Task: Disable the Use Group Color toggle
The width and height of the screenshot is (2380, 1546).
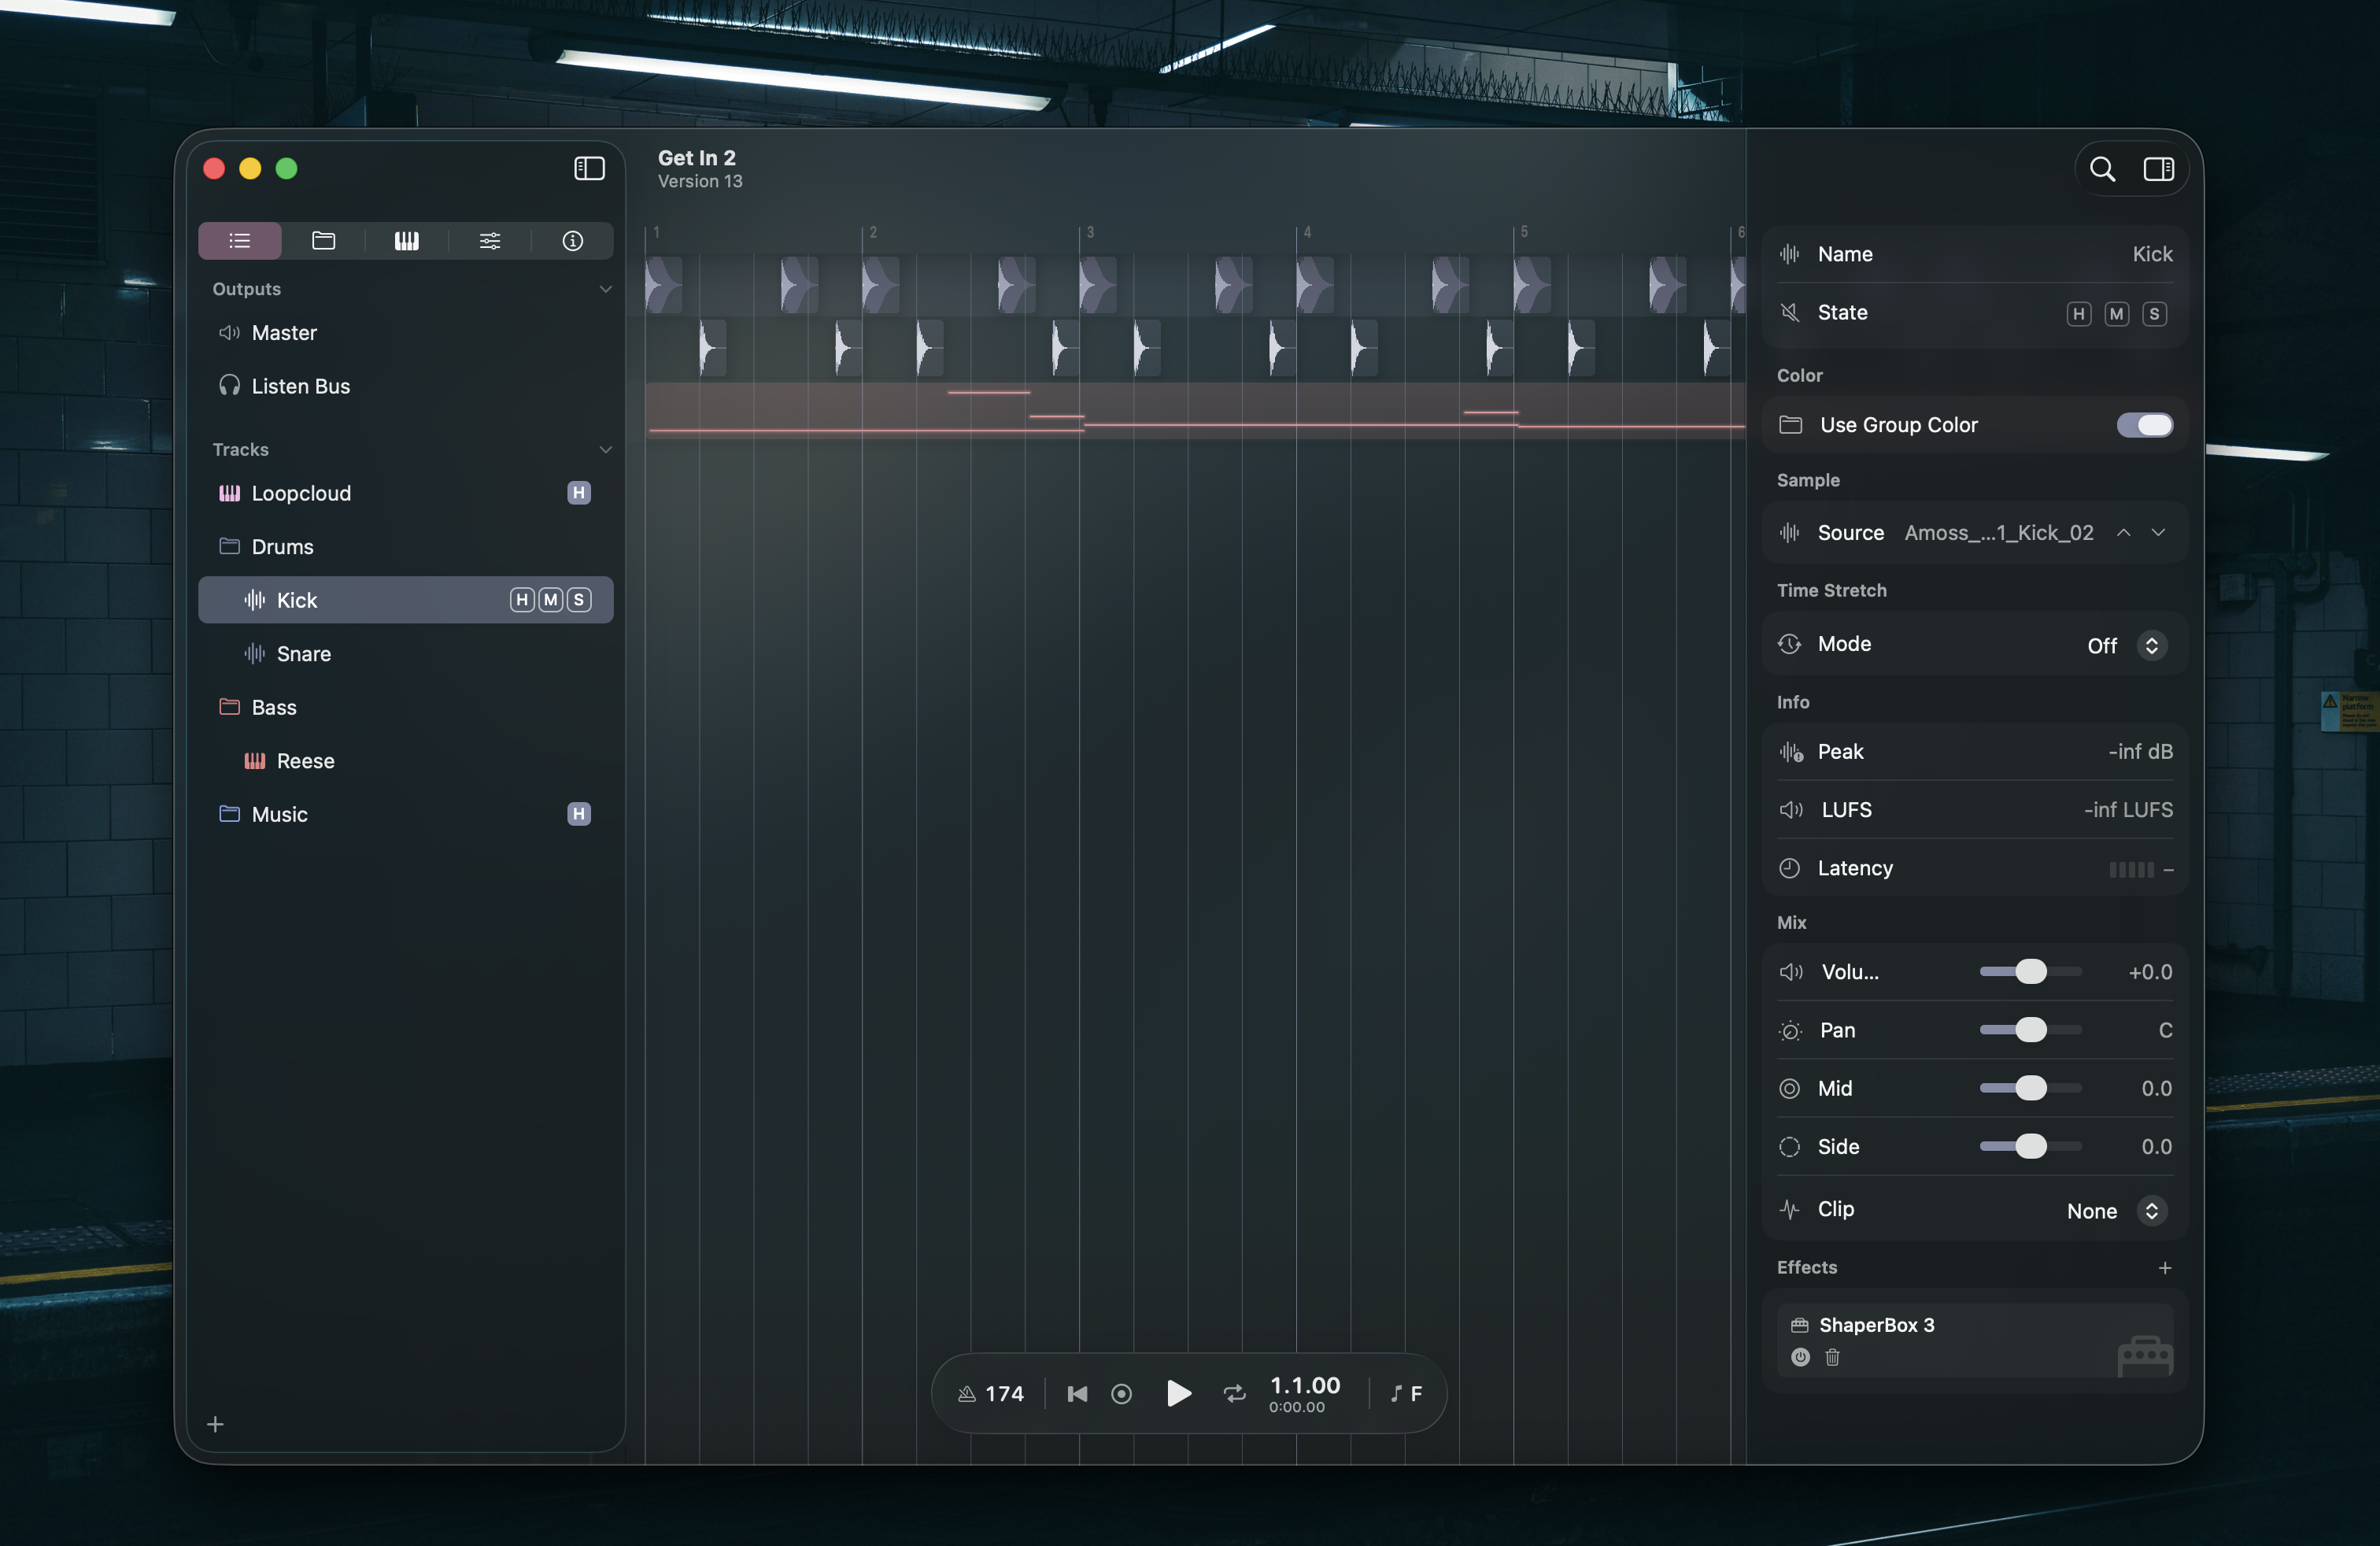Action: tap(2143, 424)
